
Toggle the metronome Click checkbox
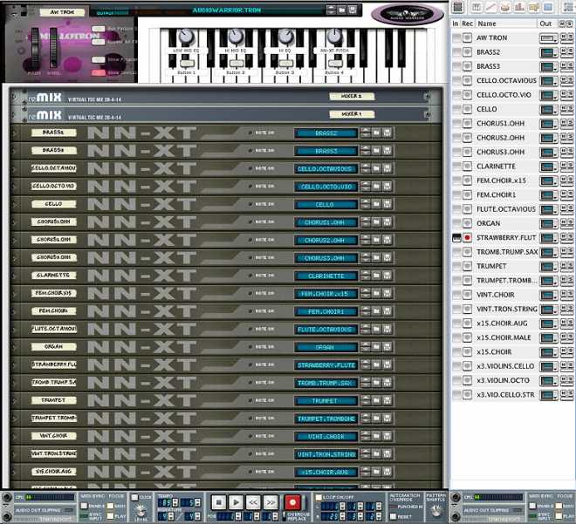click(x=134, y=498)
